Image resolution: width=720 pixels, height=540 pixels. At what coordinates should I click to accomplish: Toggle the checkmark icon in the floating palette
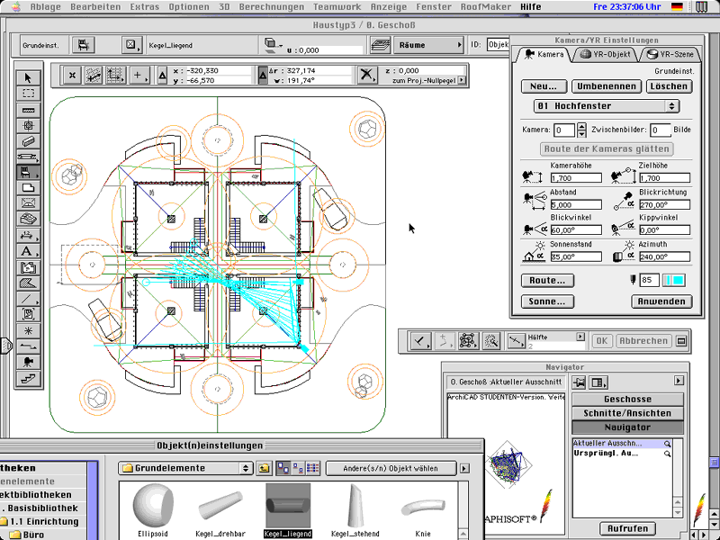tap(419, 341)
